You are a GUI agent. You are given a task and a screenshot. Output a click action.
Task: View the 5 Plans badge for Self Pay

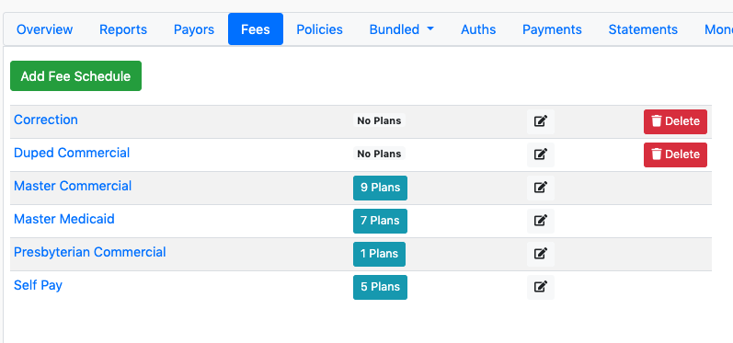point(380,288)
